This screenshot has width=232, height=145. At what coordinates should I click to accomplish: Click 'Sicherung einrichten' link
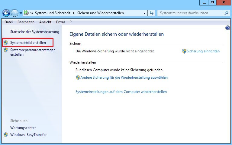(x=203, y=51)
